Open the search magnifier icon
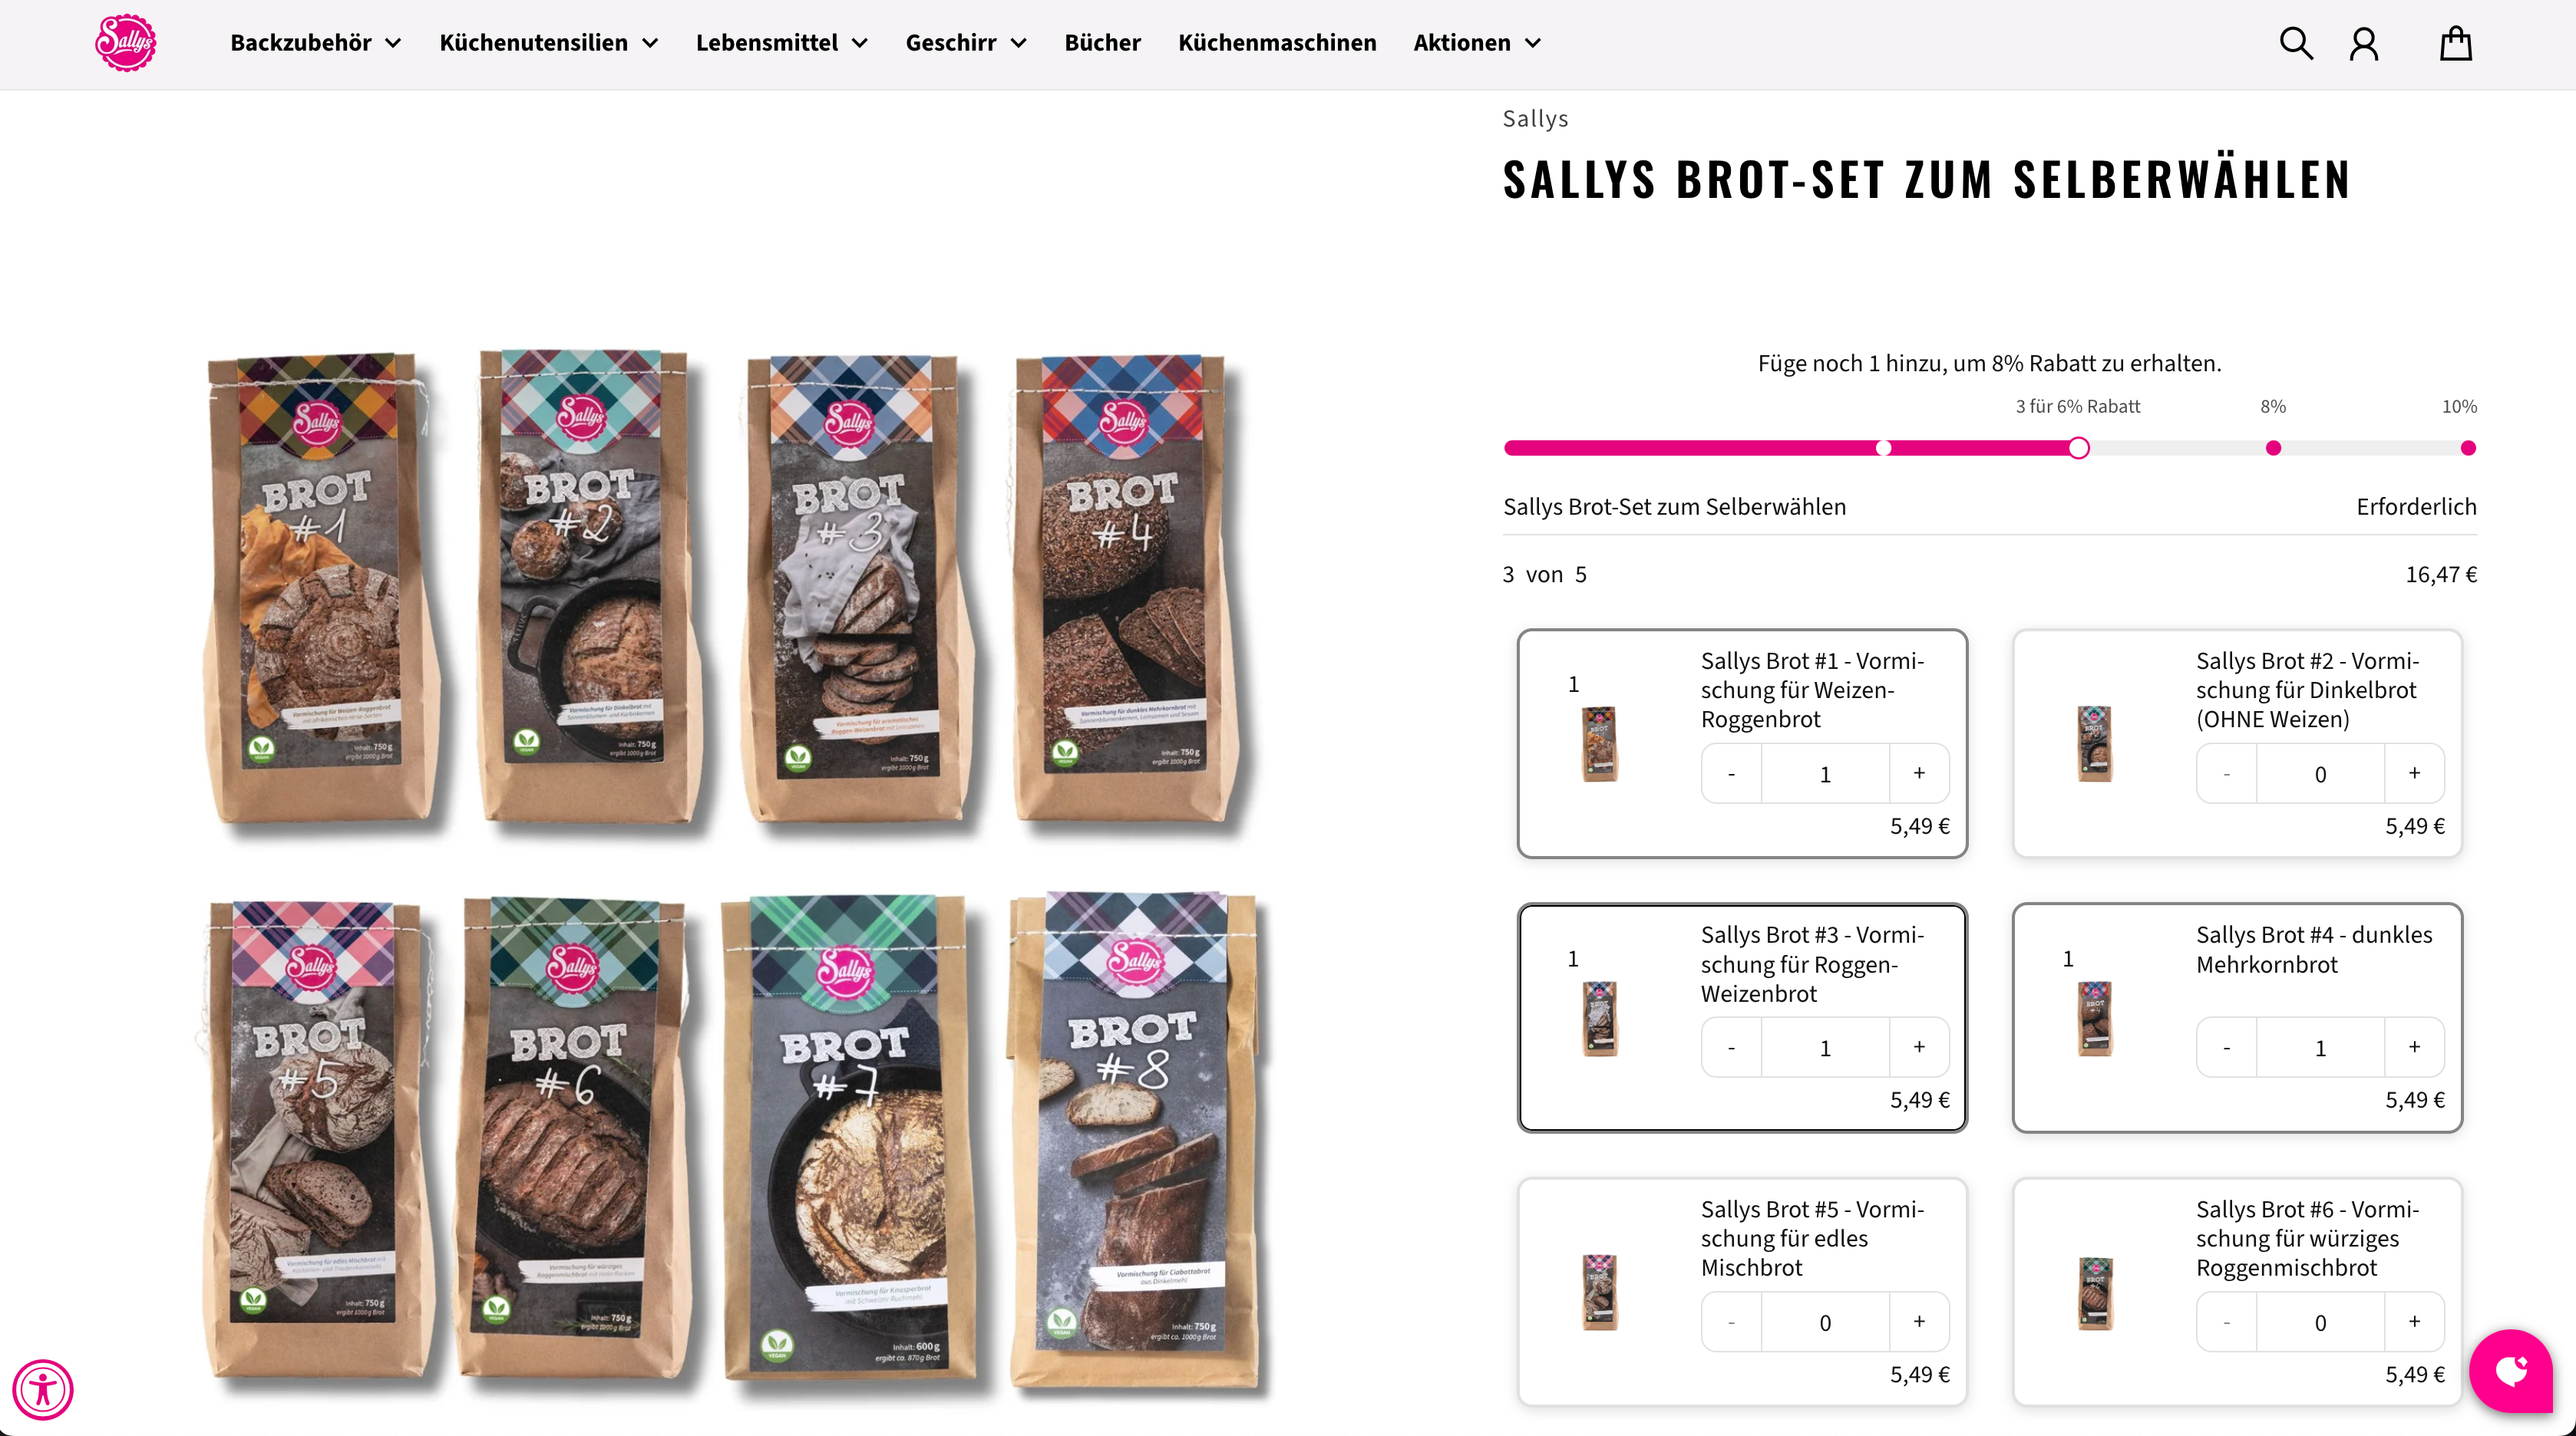The height and width of the screenshot is (1436, 2576). 2296,43
